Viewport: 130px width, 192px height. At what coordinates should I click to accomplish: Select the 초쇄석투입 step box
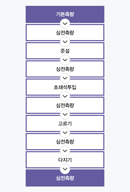pyautogui.click(x=65, y=87)
